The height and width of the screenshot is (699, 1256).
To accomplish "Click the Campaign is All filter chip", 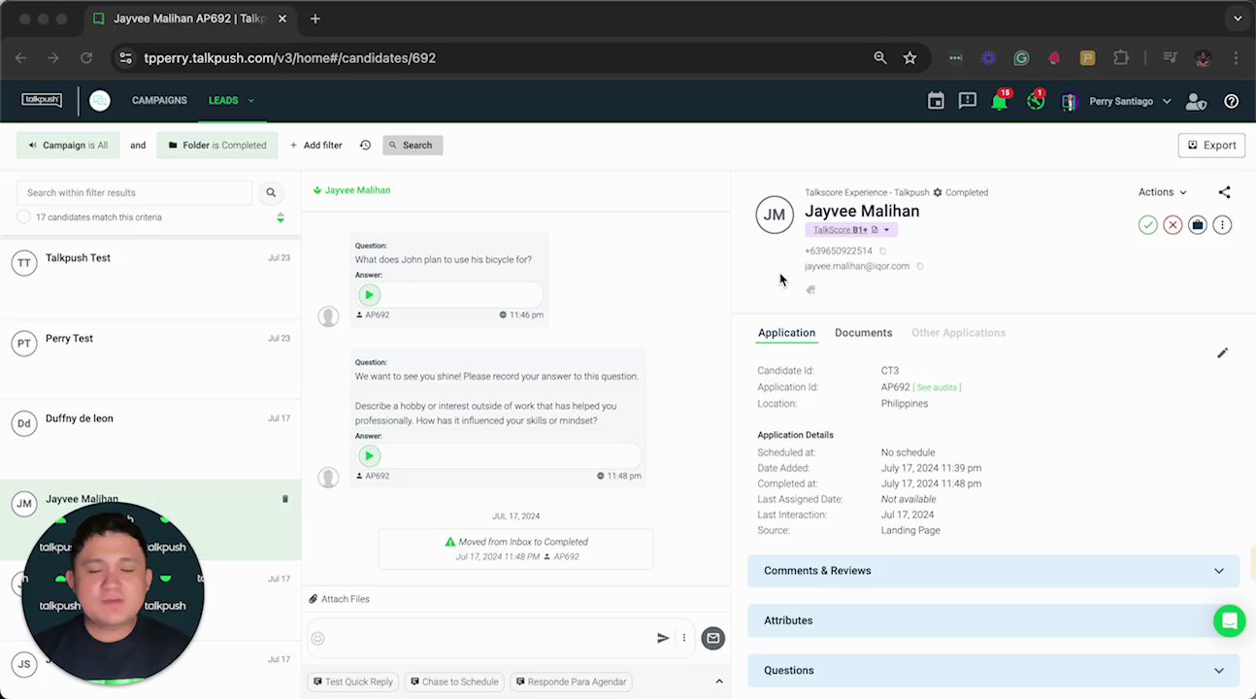I will coord(68,146).
